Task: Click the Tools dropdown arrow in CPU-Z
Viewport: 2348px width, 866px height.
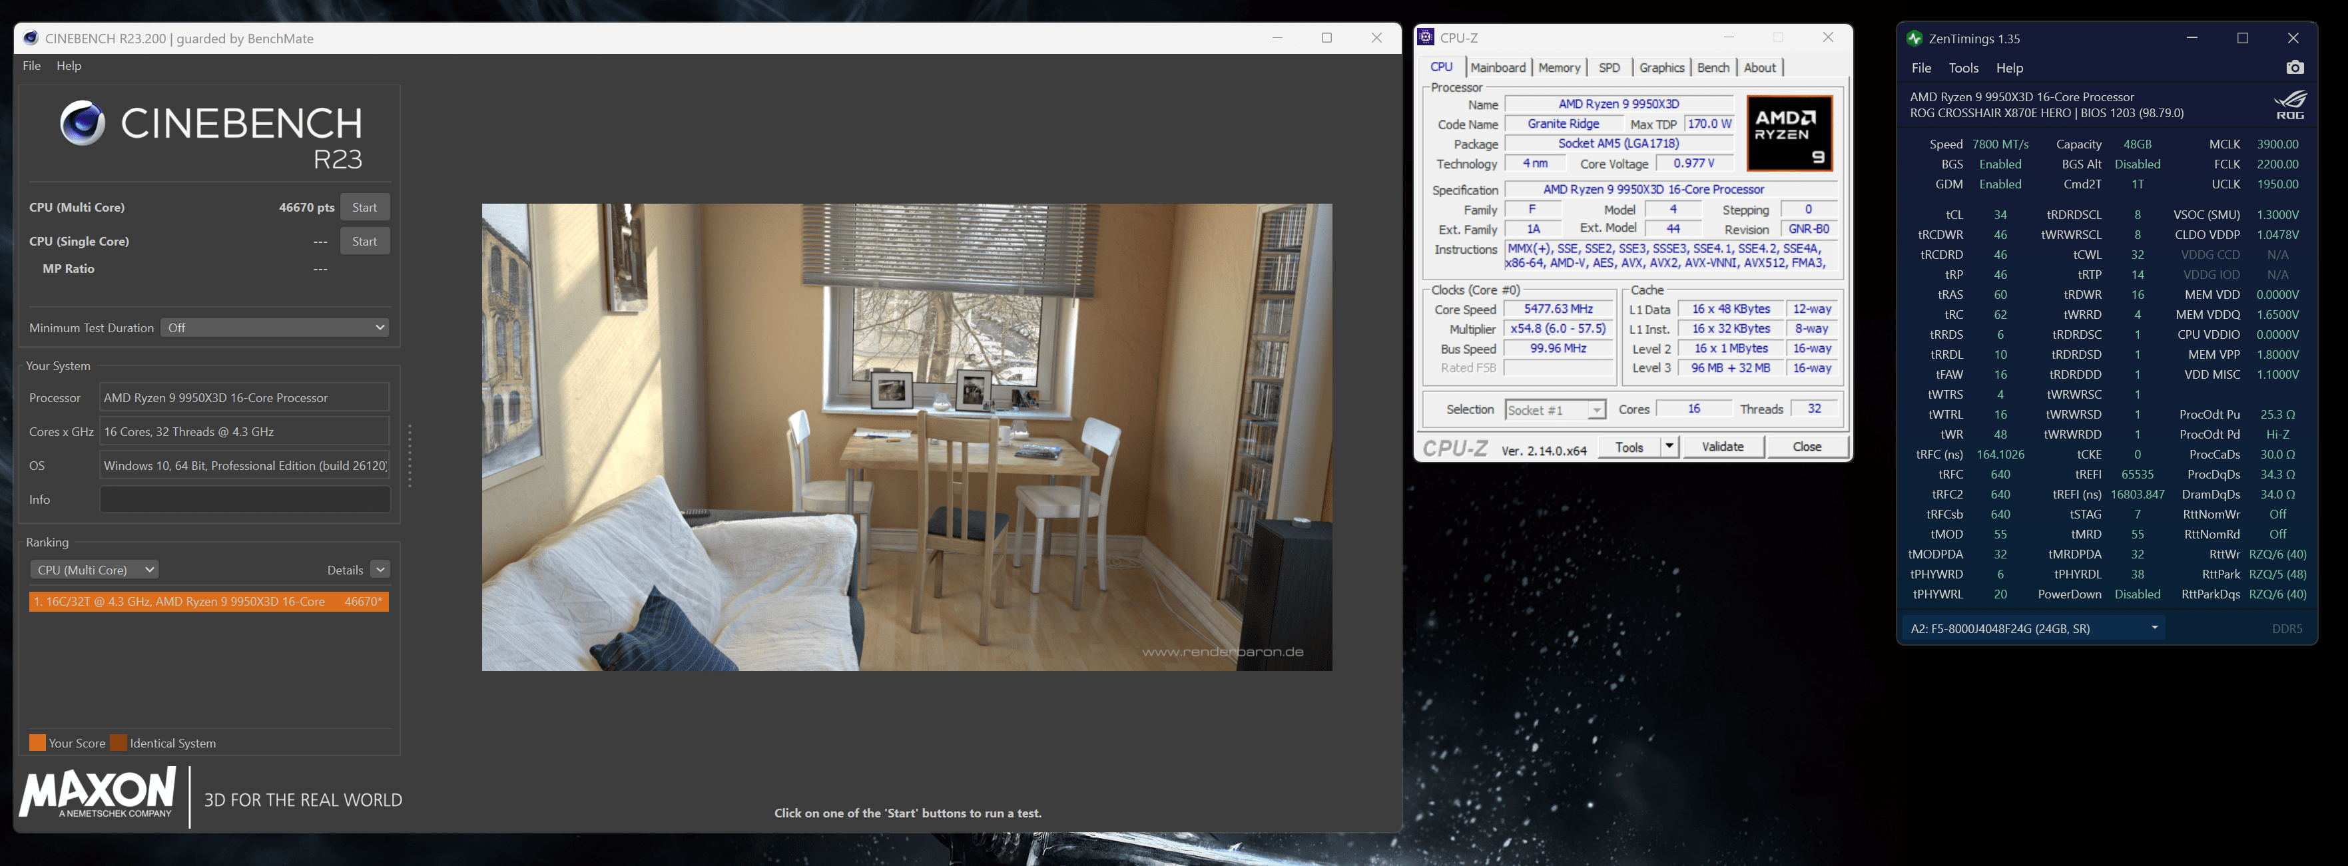Action: click(1669, 447)
